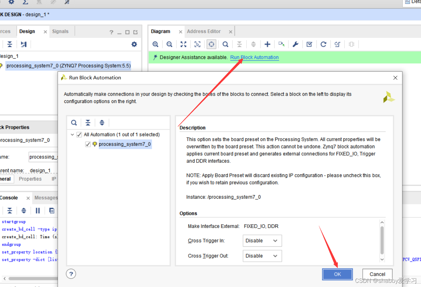Expand all in Run Block Automation dialog
This screenshot has height=287, width=421.
click(x=102, y=123)
